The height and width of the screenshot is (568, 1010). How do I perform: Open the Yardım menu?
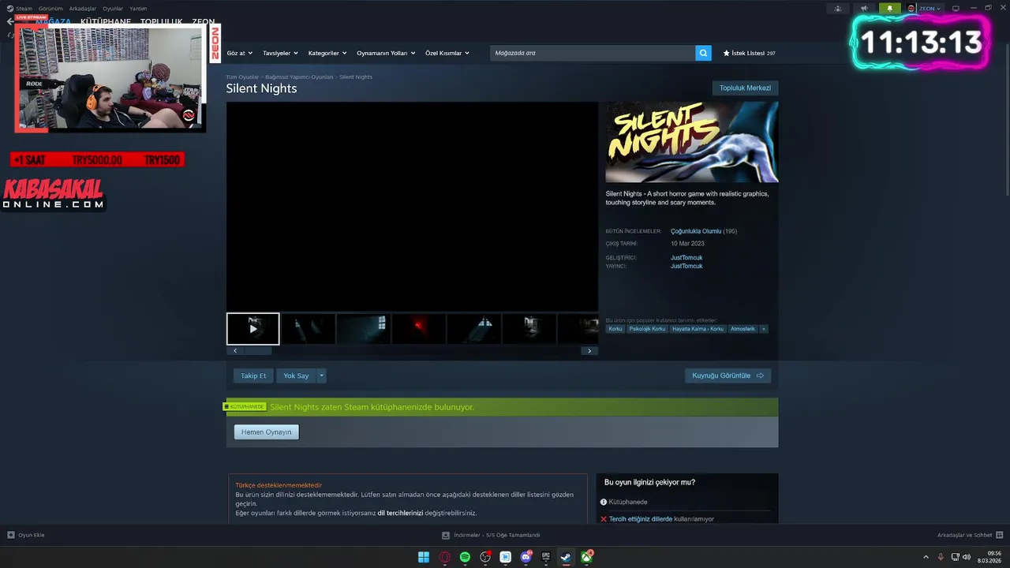click(x=138, y=9)
